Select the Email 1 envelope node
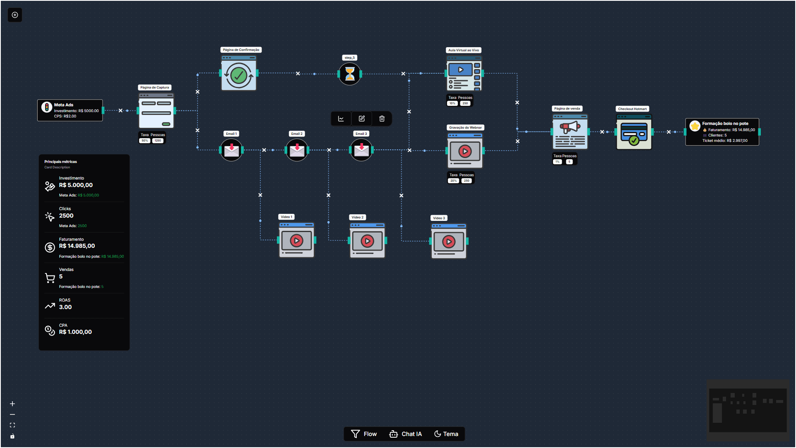Image resolution: width=796 pixels, height=448 pixels. [231, 150]
